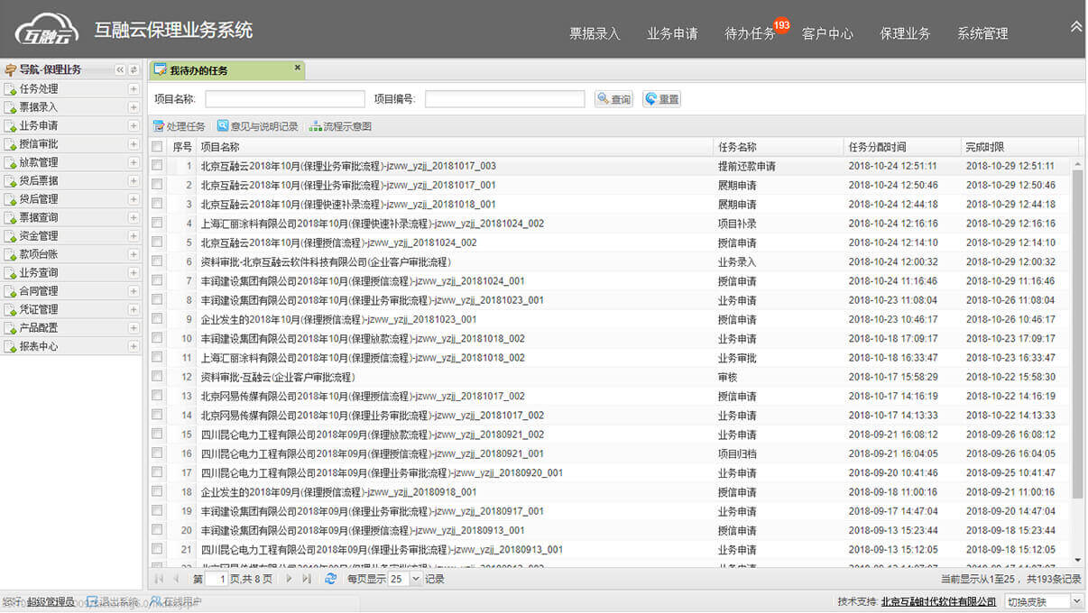1088x613 pixels.
Task: Open the 待办任务 top menu
Action: pos(750,33)
